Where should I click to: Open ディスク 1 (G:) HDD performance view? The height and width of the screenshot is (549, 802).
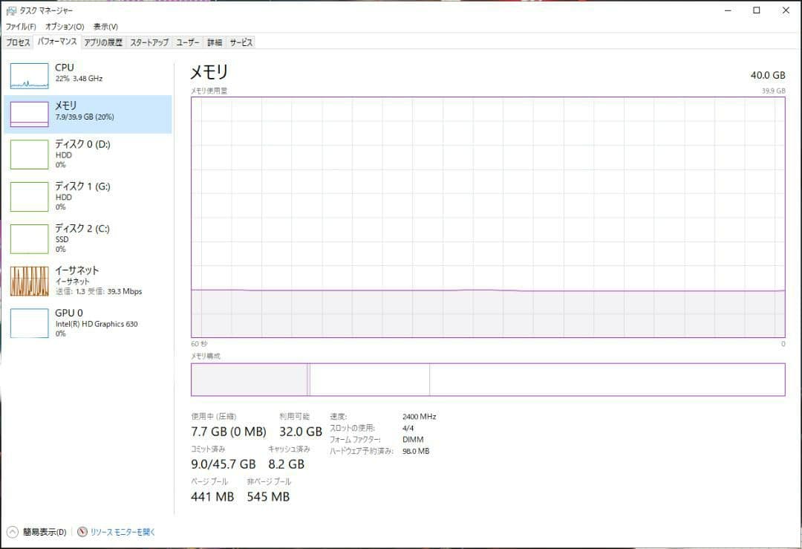tap(89, 196)
